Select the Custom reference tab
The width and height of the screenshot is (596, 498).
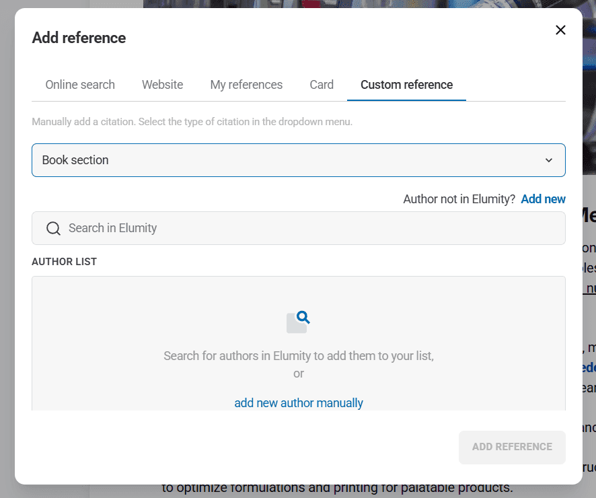tap(406, 85)
